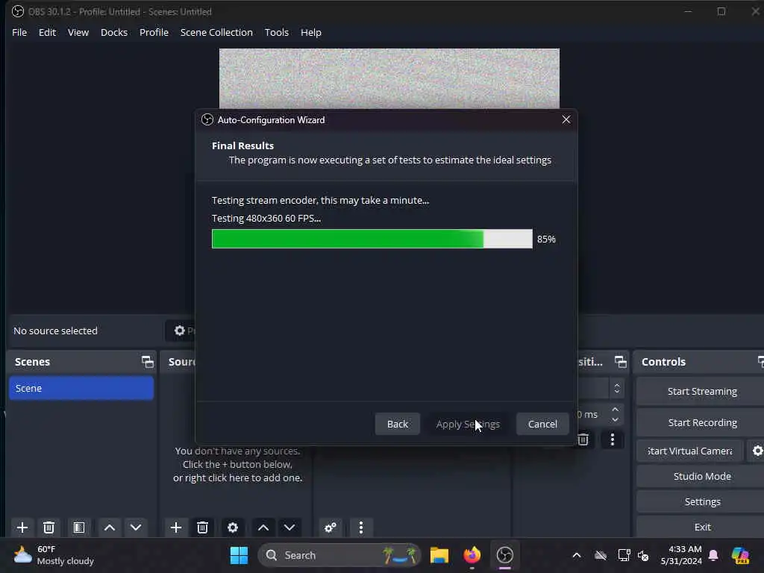
Task: Open clock and date panel
Action: [681, 555]
